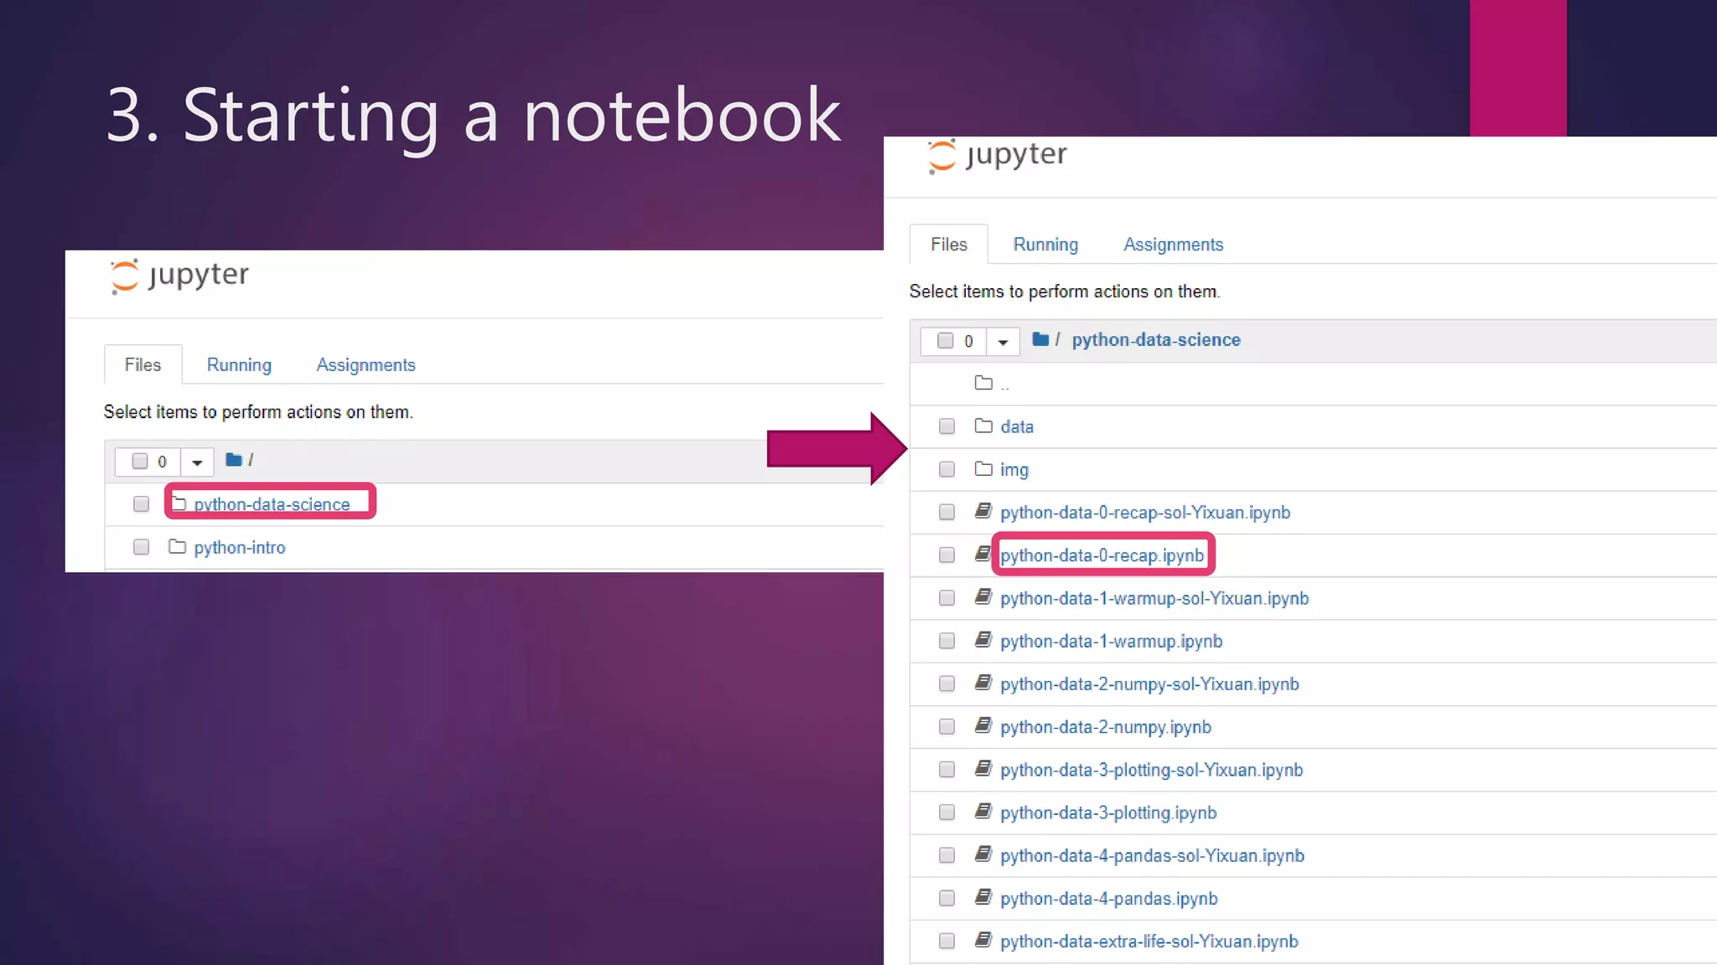
Task: Click the data folder icon
Action: tap(983, 426)
